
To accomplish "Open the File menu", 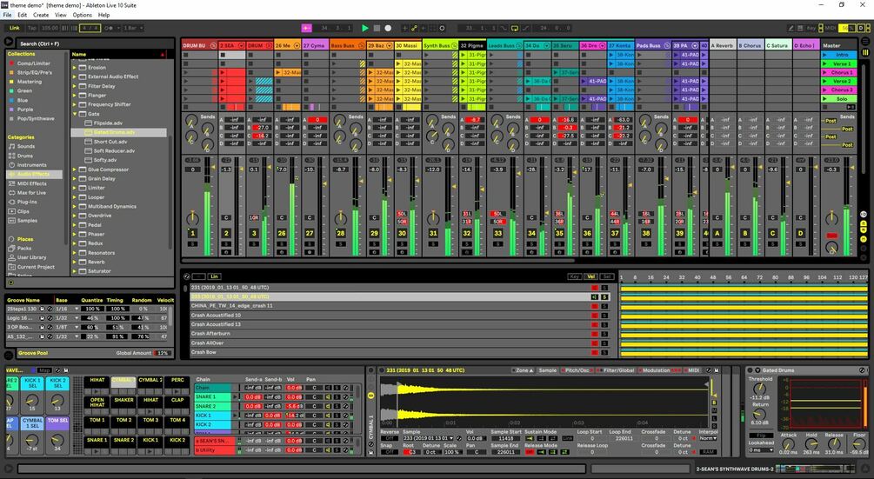I will tap(7, 15).
